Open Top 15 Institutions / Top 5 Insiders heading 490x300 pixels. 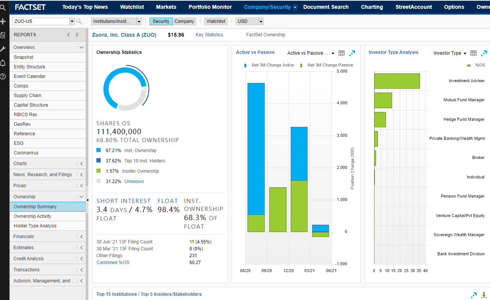[149, 294]
